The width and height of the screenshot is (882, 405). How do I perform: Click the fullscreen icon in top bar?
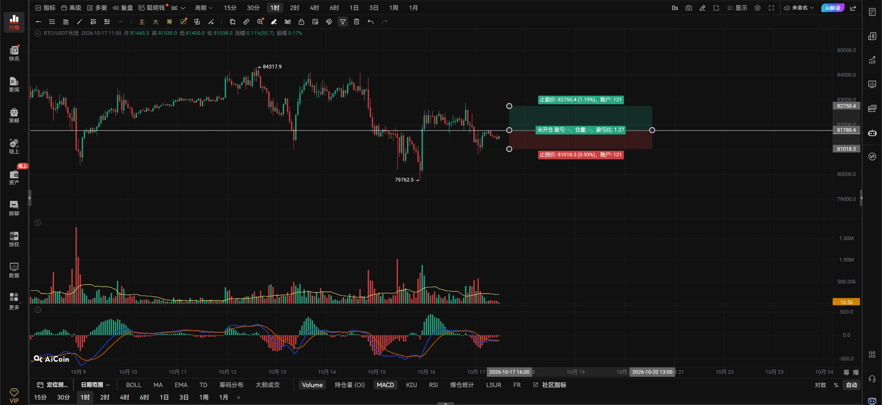pos(771,8)
